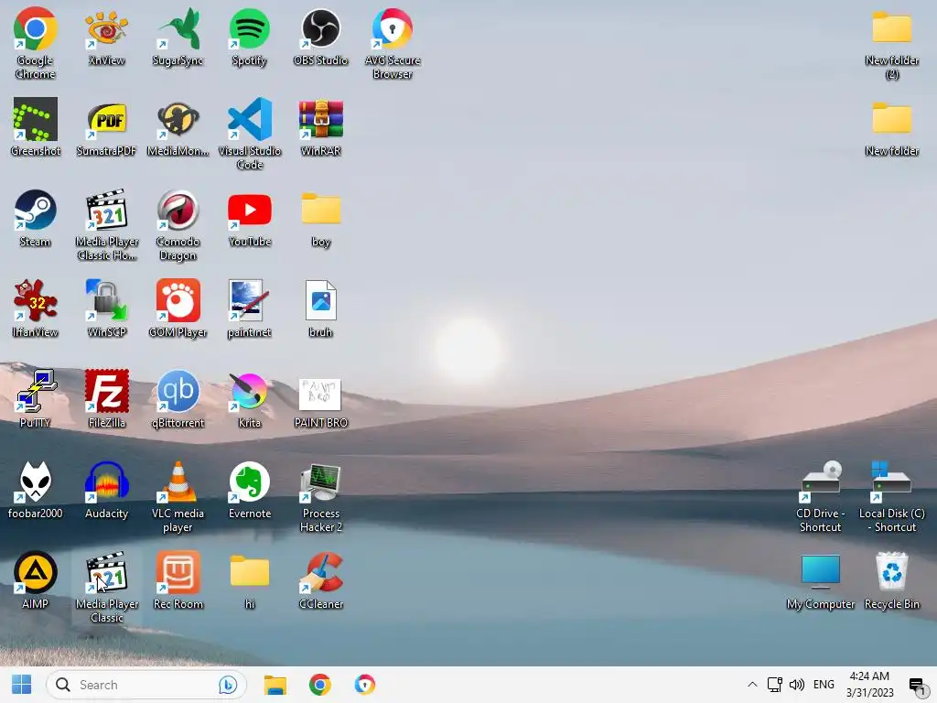937x703 pixels.
Task: Click the VLC media player cone icon
Action: (178, 481)
